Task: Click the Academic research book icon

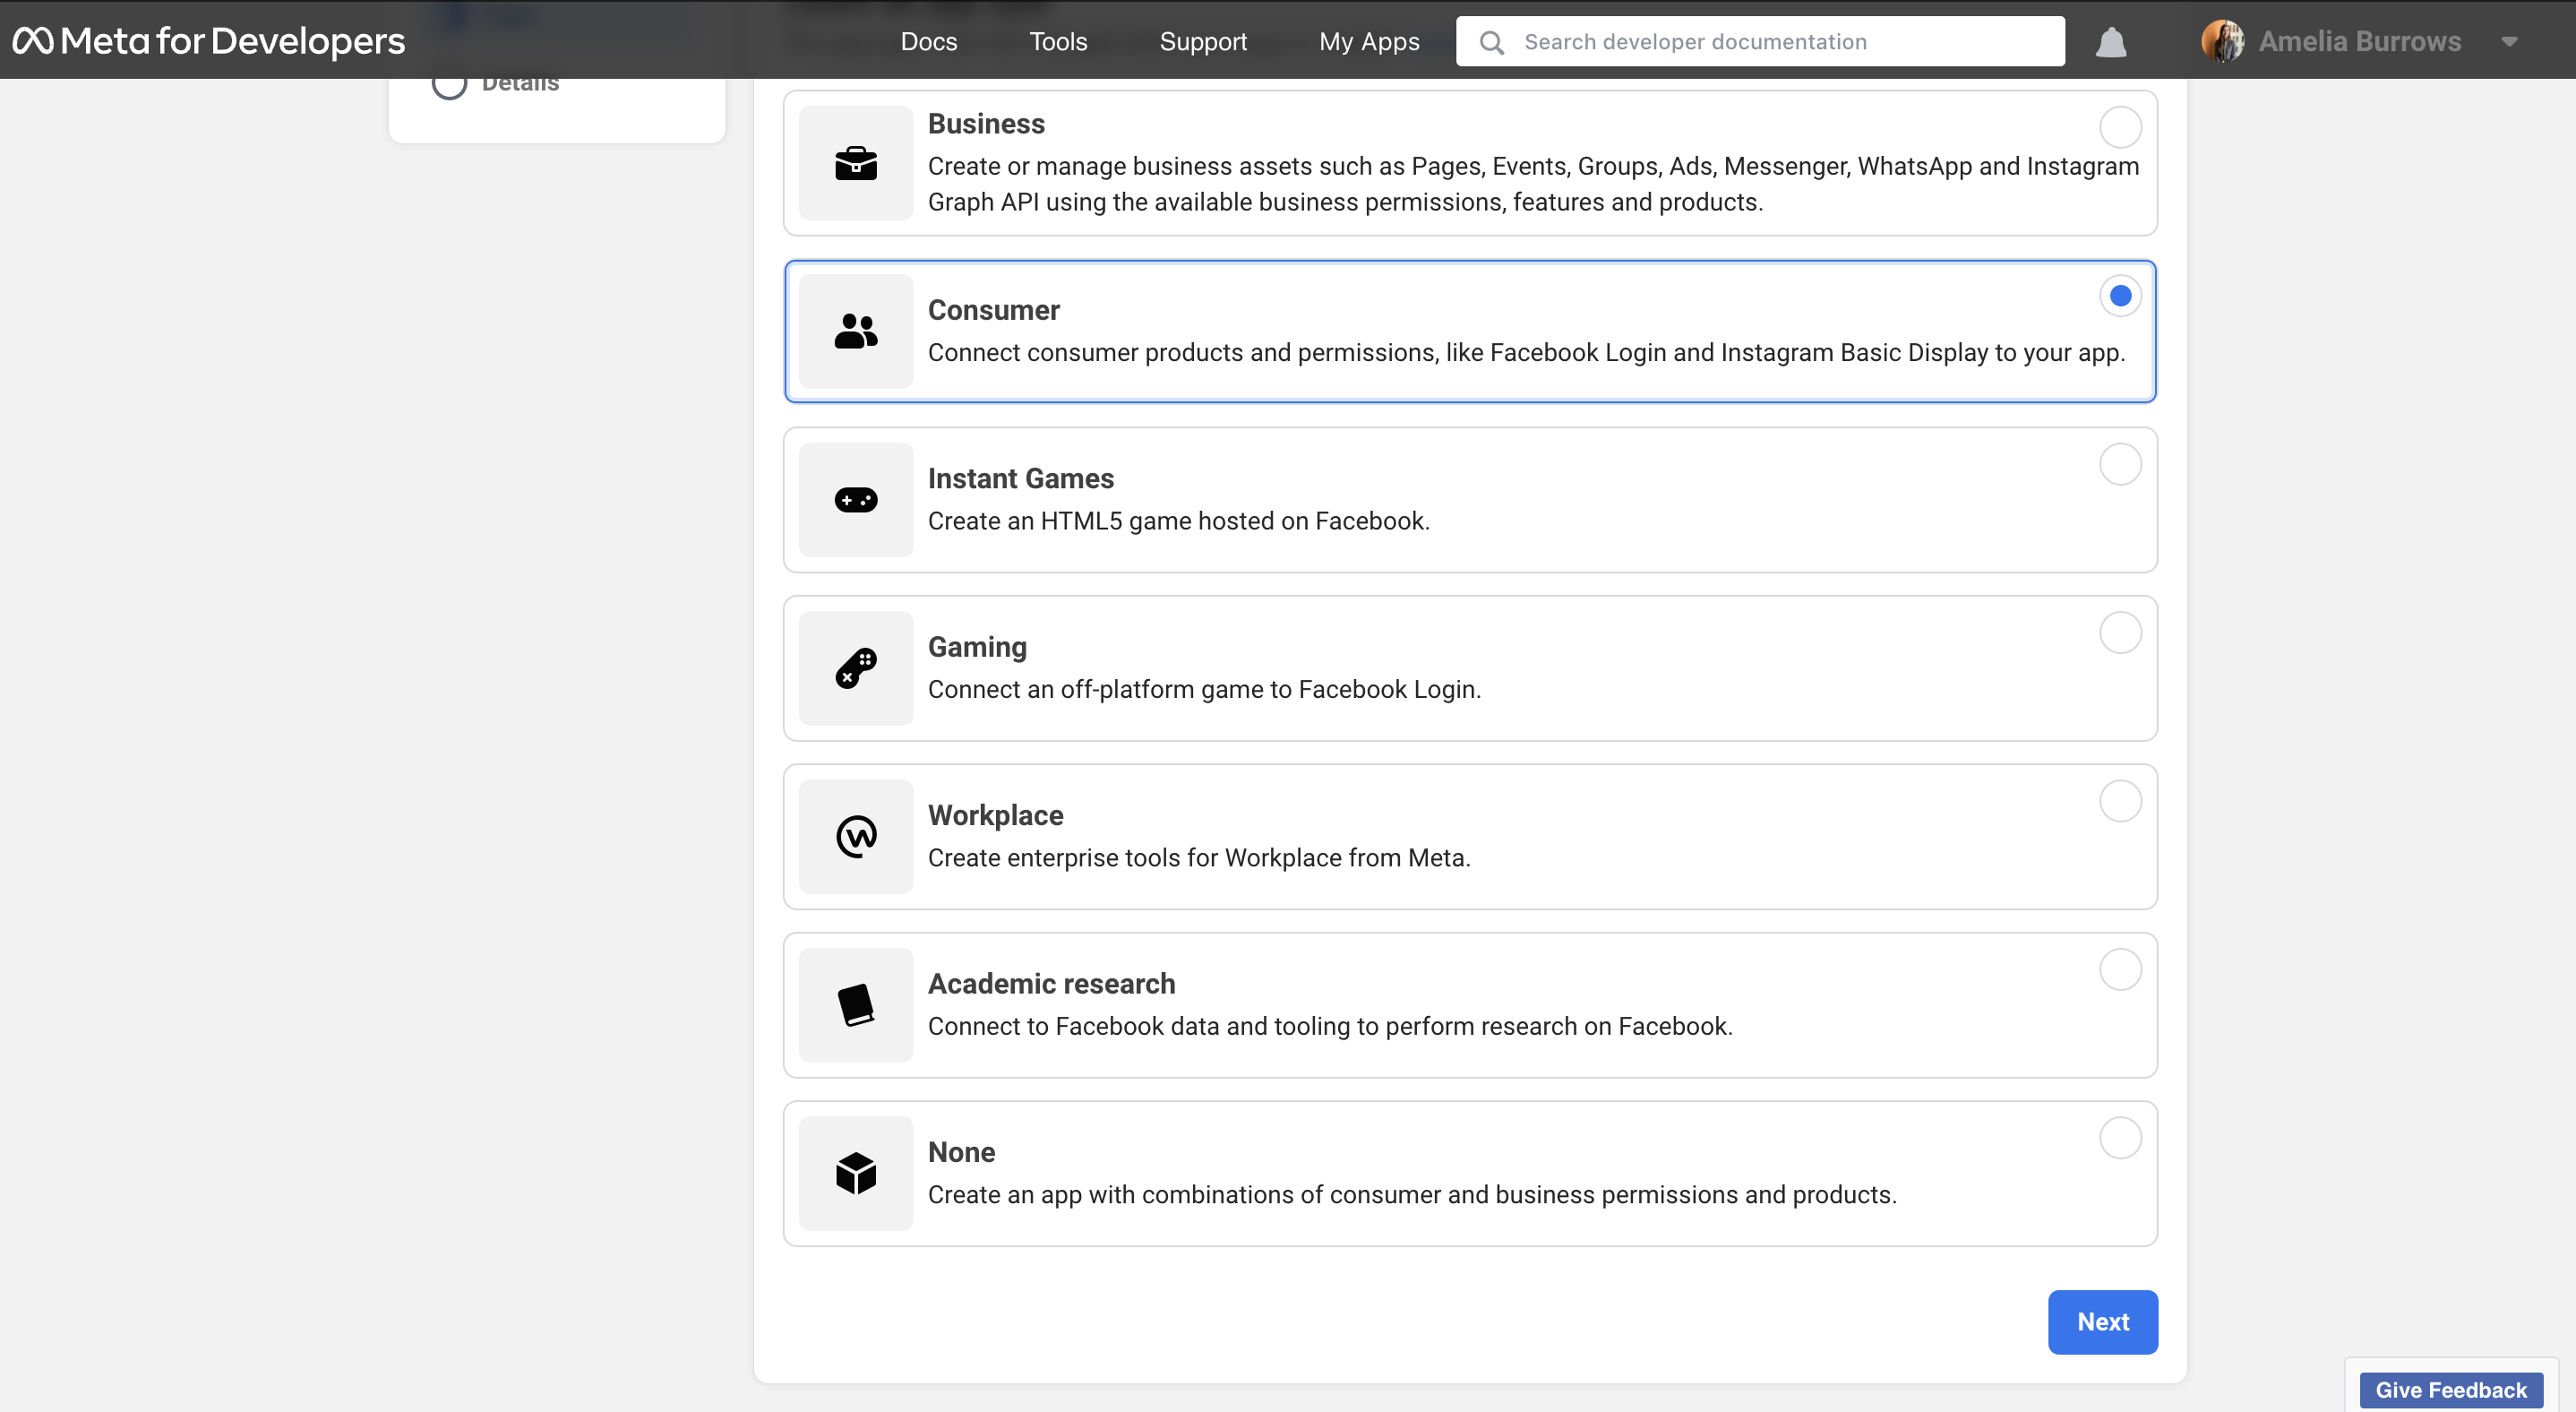Action: (x=855, y=1005)
